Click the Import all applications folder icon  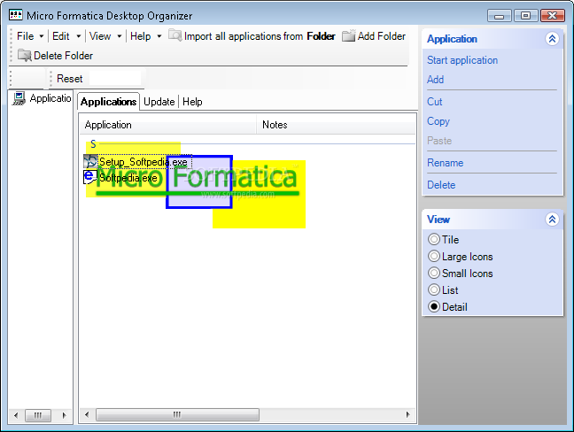point(175,35)
